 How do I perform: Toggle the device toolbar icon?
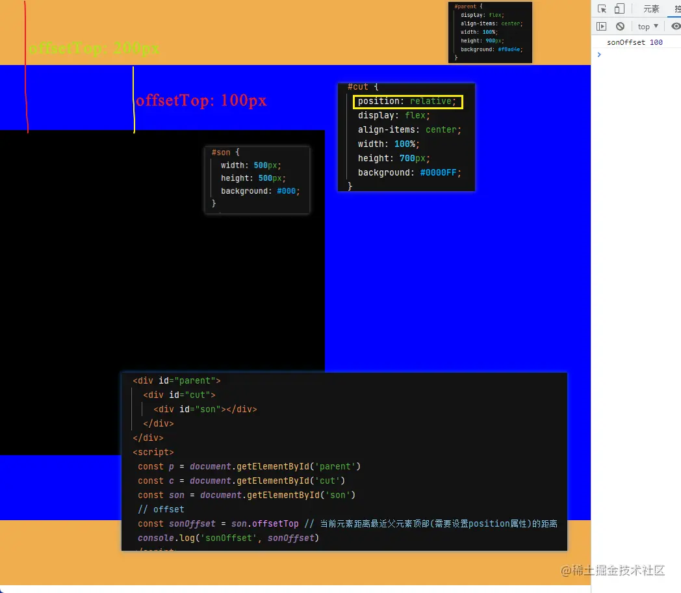point(620,8)
